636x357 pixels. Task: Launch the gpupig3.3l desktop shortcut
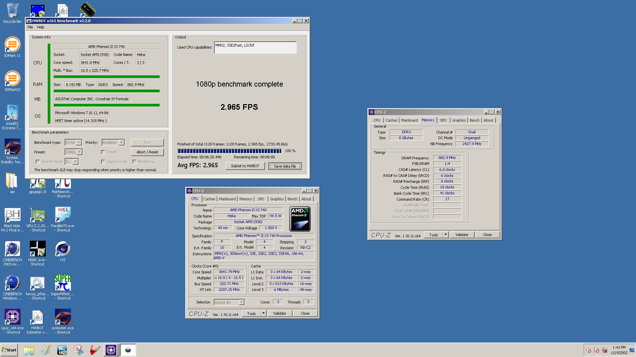pyautogui.click(x=37, y=186)
